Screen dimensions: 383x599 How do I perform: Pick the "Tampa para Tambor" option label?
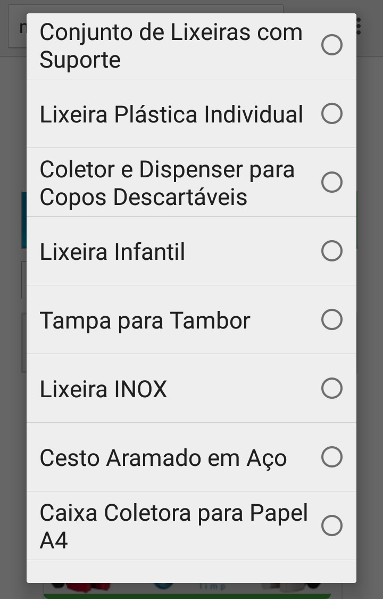(x=145, y=321)
